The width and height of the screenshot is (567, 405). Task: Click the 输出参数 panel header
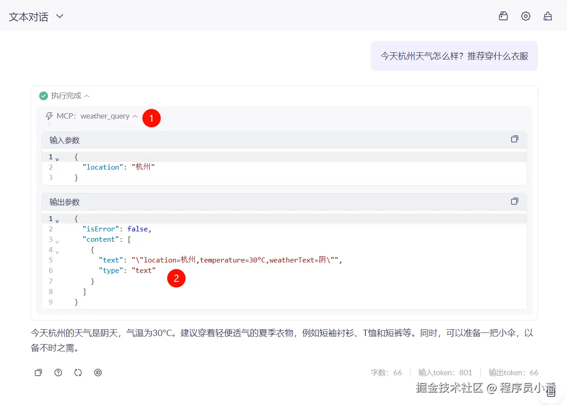coord(284,202)
